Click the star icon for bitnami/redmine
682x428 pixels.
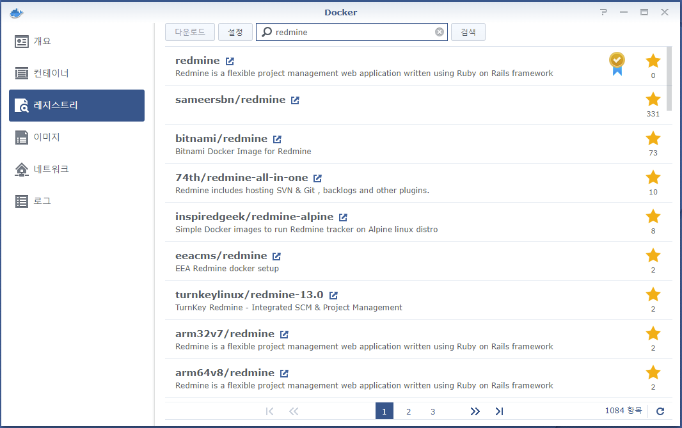click(653, 138)
